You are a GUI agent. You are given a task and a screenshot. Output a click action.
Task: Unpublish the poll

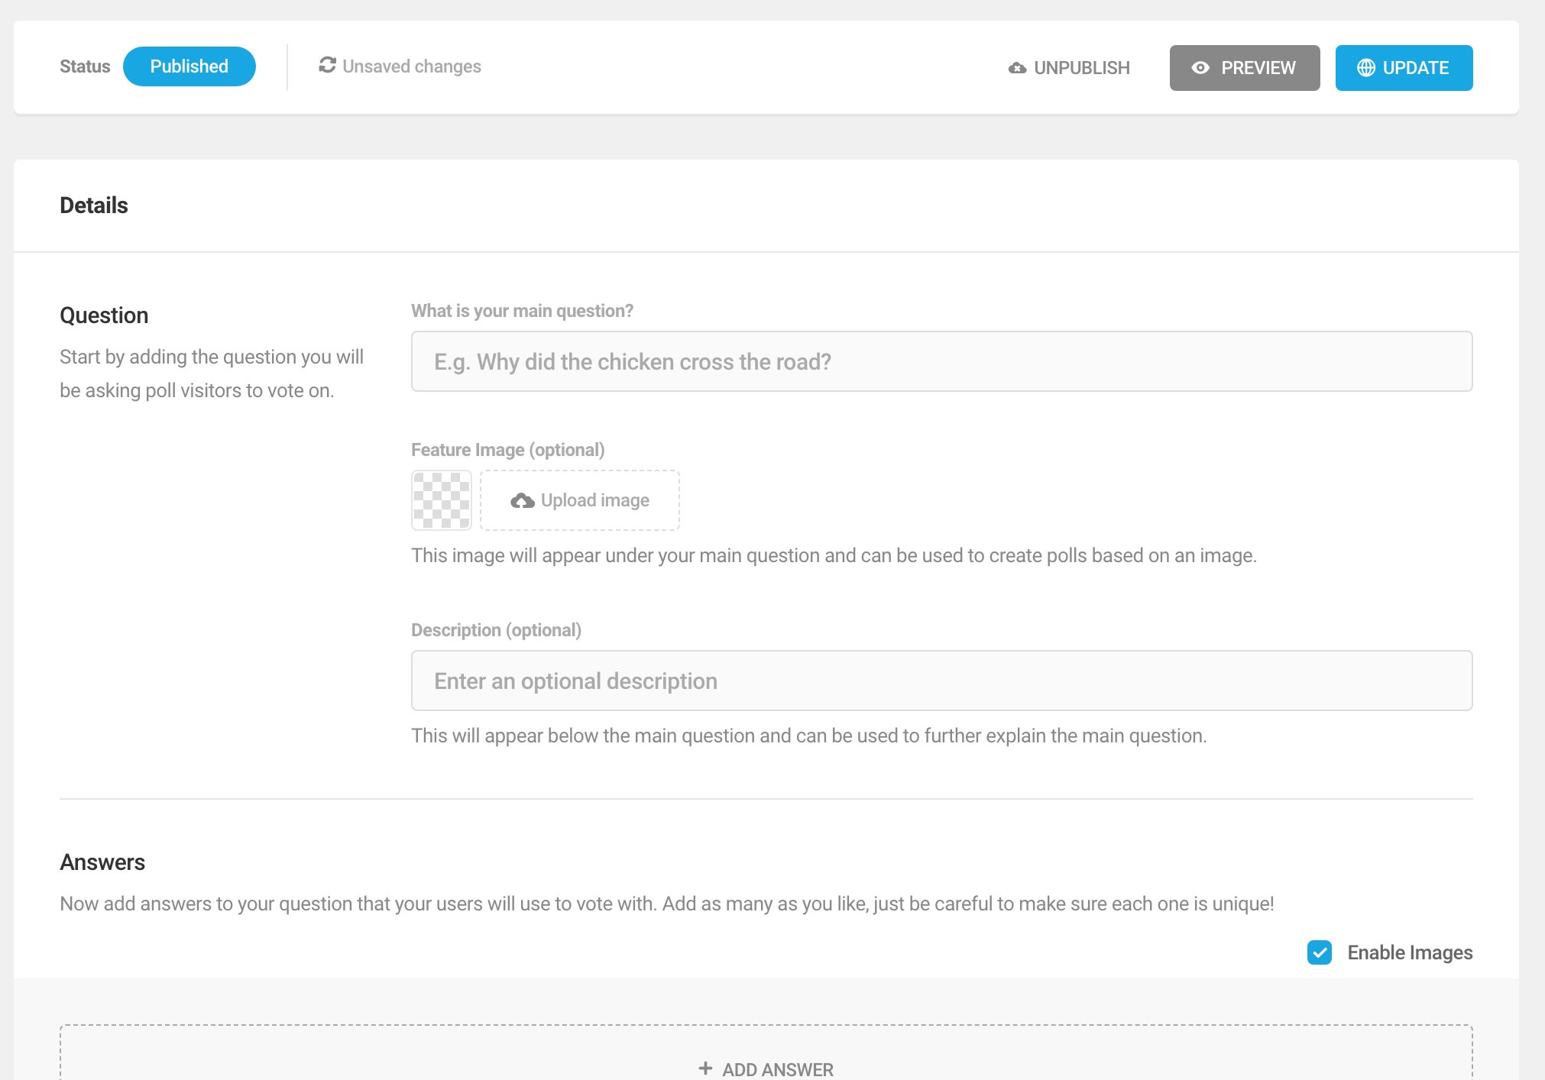[x=1069, y=68]
